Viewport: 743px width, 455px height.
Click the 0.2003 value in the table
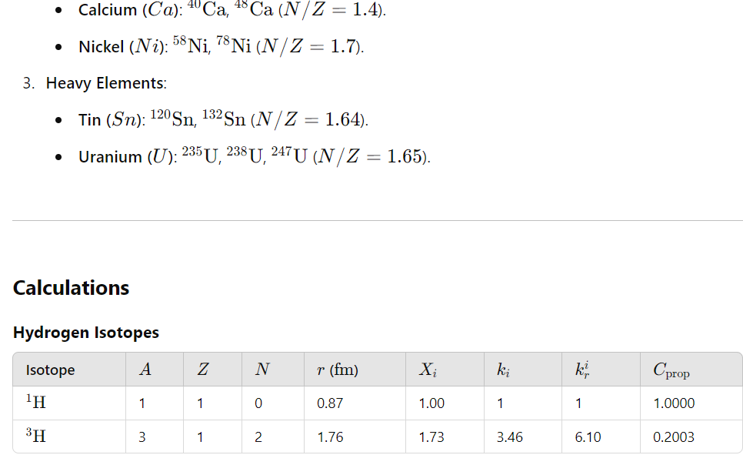click(673, 437)
